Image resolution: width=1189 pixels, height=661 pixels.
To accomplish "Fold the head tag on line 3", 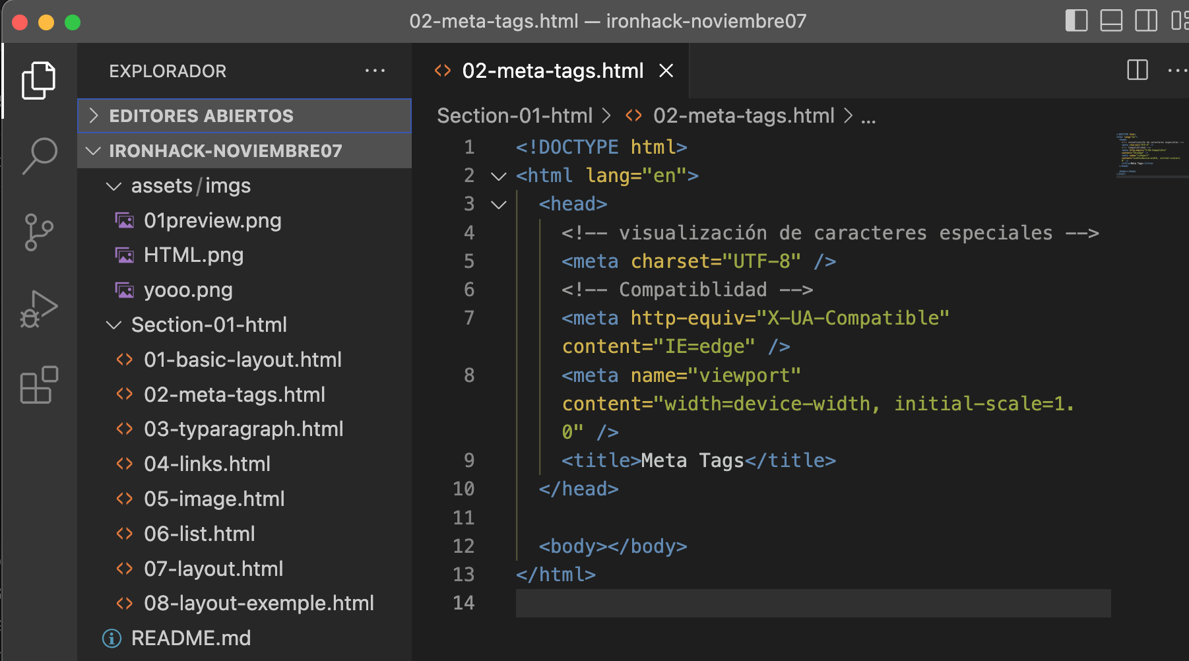I will 499,205.
